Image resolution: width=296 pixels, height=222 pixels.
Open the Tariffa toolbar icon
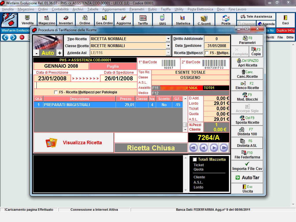pyautogui.click(x=143, y=20)
